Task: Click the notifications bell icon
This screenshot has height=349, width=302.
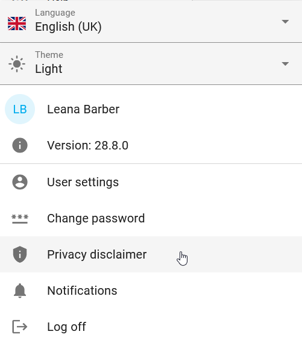Action: [20, 291]
